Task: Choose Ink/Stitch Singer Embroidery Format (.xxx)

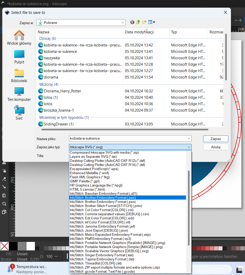Action: (x=128, y=255)
